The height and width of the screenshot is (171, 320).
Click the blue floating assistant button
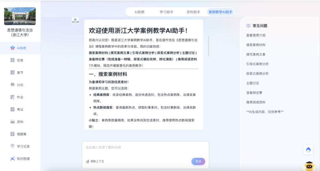click(x=308, y=150)
